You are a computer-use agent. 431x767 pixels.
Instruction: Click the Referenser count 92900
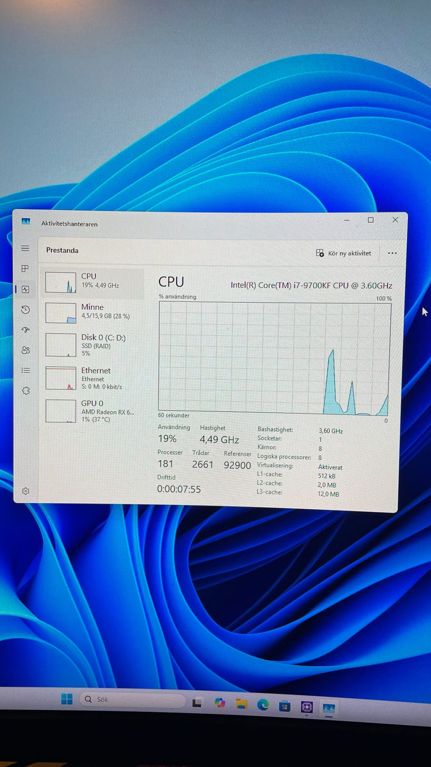click(x=237, y=466)
